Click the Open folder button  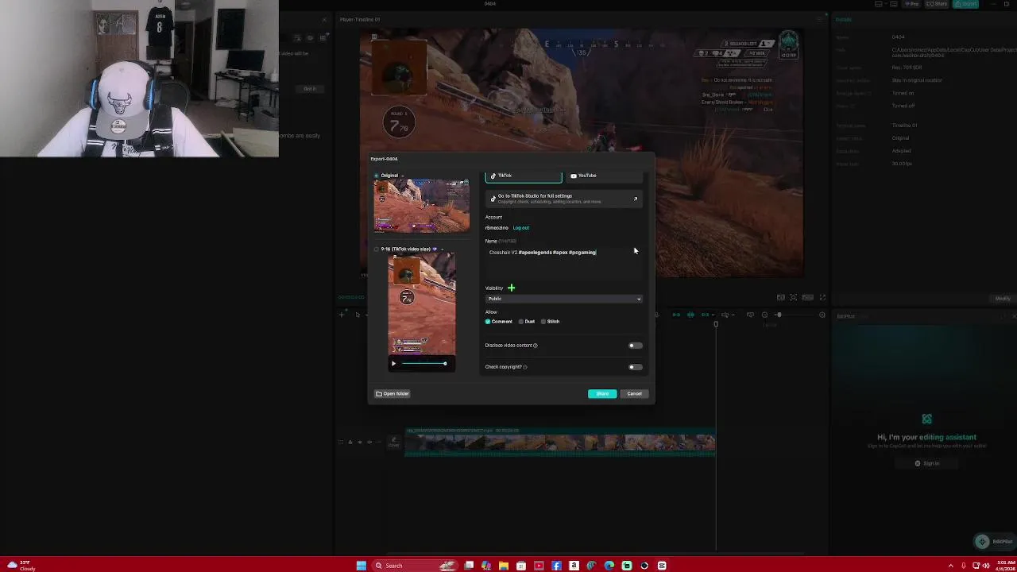click(x=392, y=394)
